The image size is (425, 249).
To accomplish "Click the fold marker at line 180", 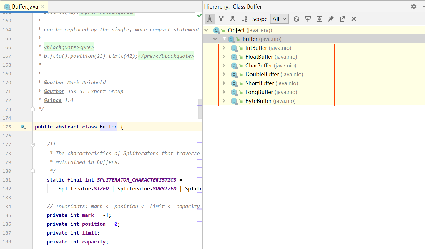I will tap(33, 171).
